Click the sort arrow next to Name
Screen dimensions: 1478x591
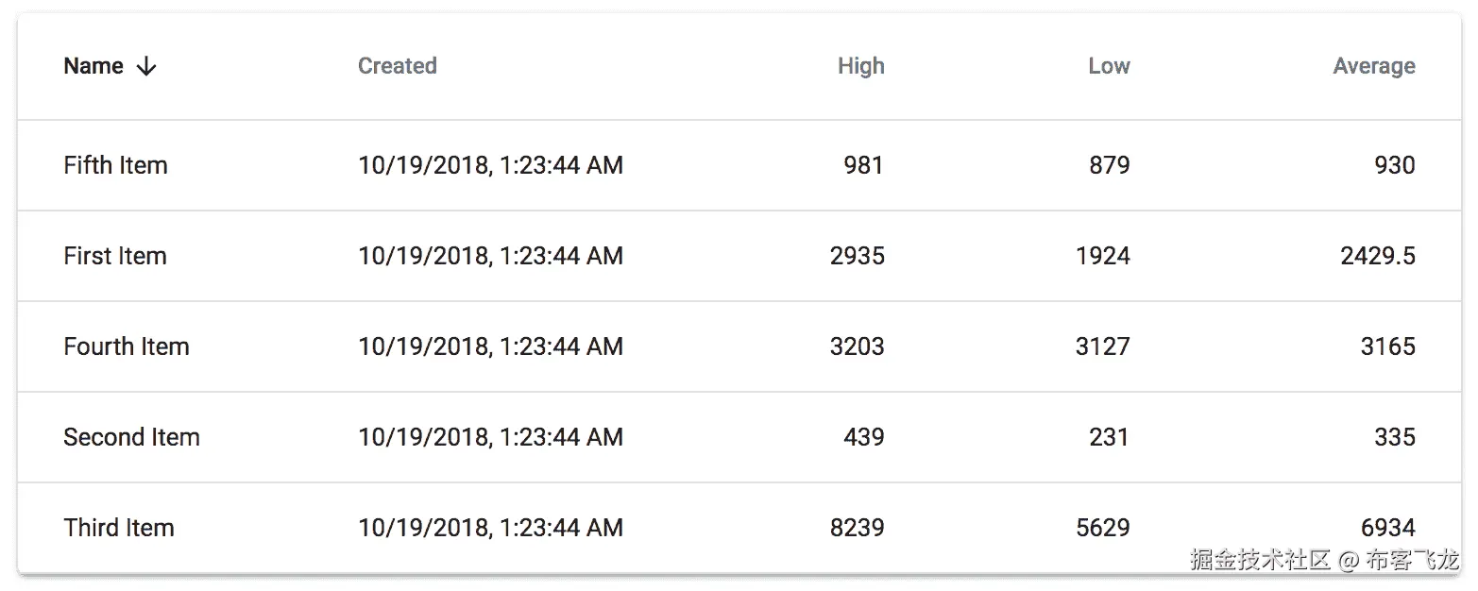(146, 66)
